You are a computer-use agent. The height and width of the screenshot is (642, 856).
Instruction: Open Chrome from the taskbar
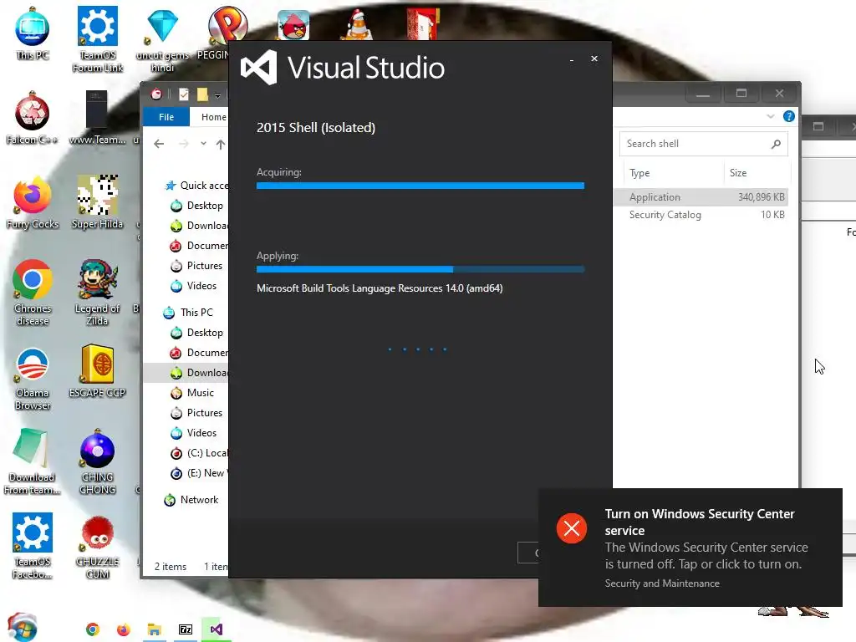[x=92, y=629]
